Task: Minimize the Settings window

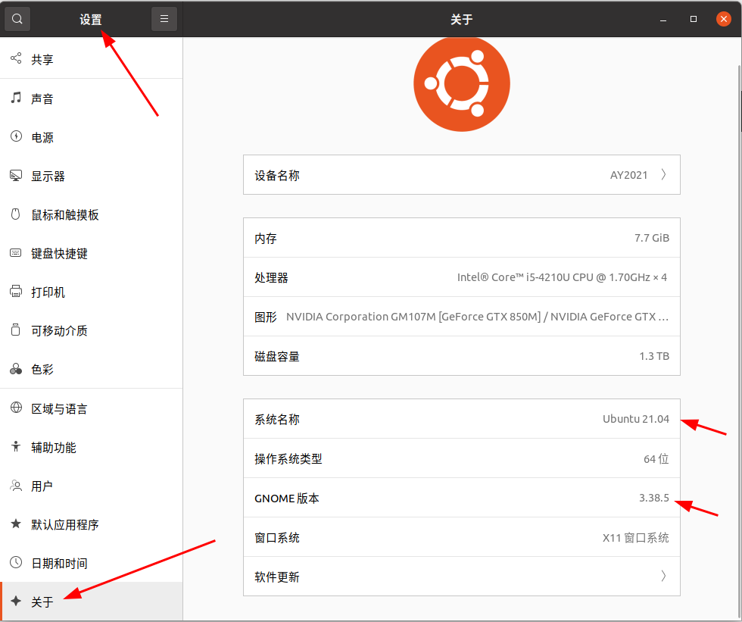Action: 663,20
